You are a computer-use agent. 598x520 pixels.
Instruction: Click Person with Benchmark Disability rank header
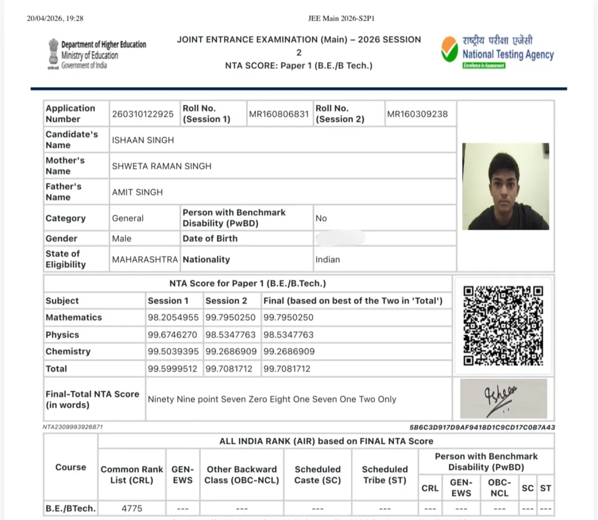pos(486,462)
